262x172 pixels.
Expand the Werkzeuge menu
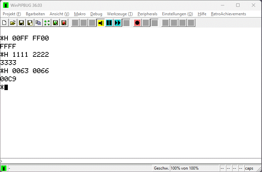pos(120,14)
